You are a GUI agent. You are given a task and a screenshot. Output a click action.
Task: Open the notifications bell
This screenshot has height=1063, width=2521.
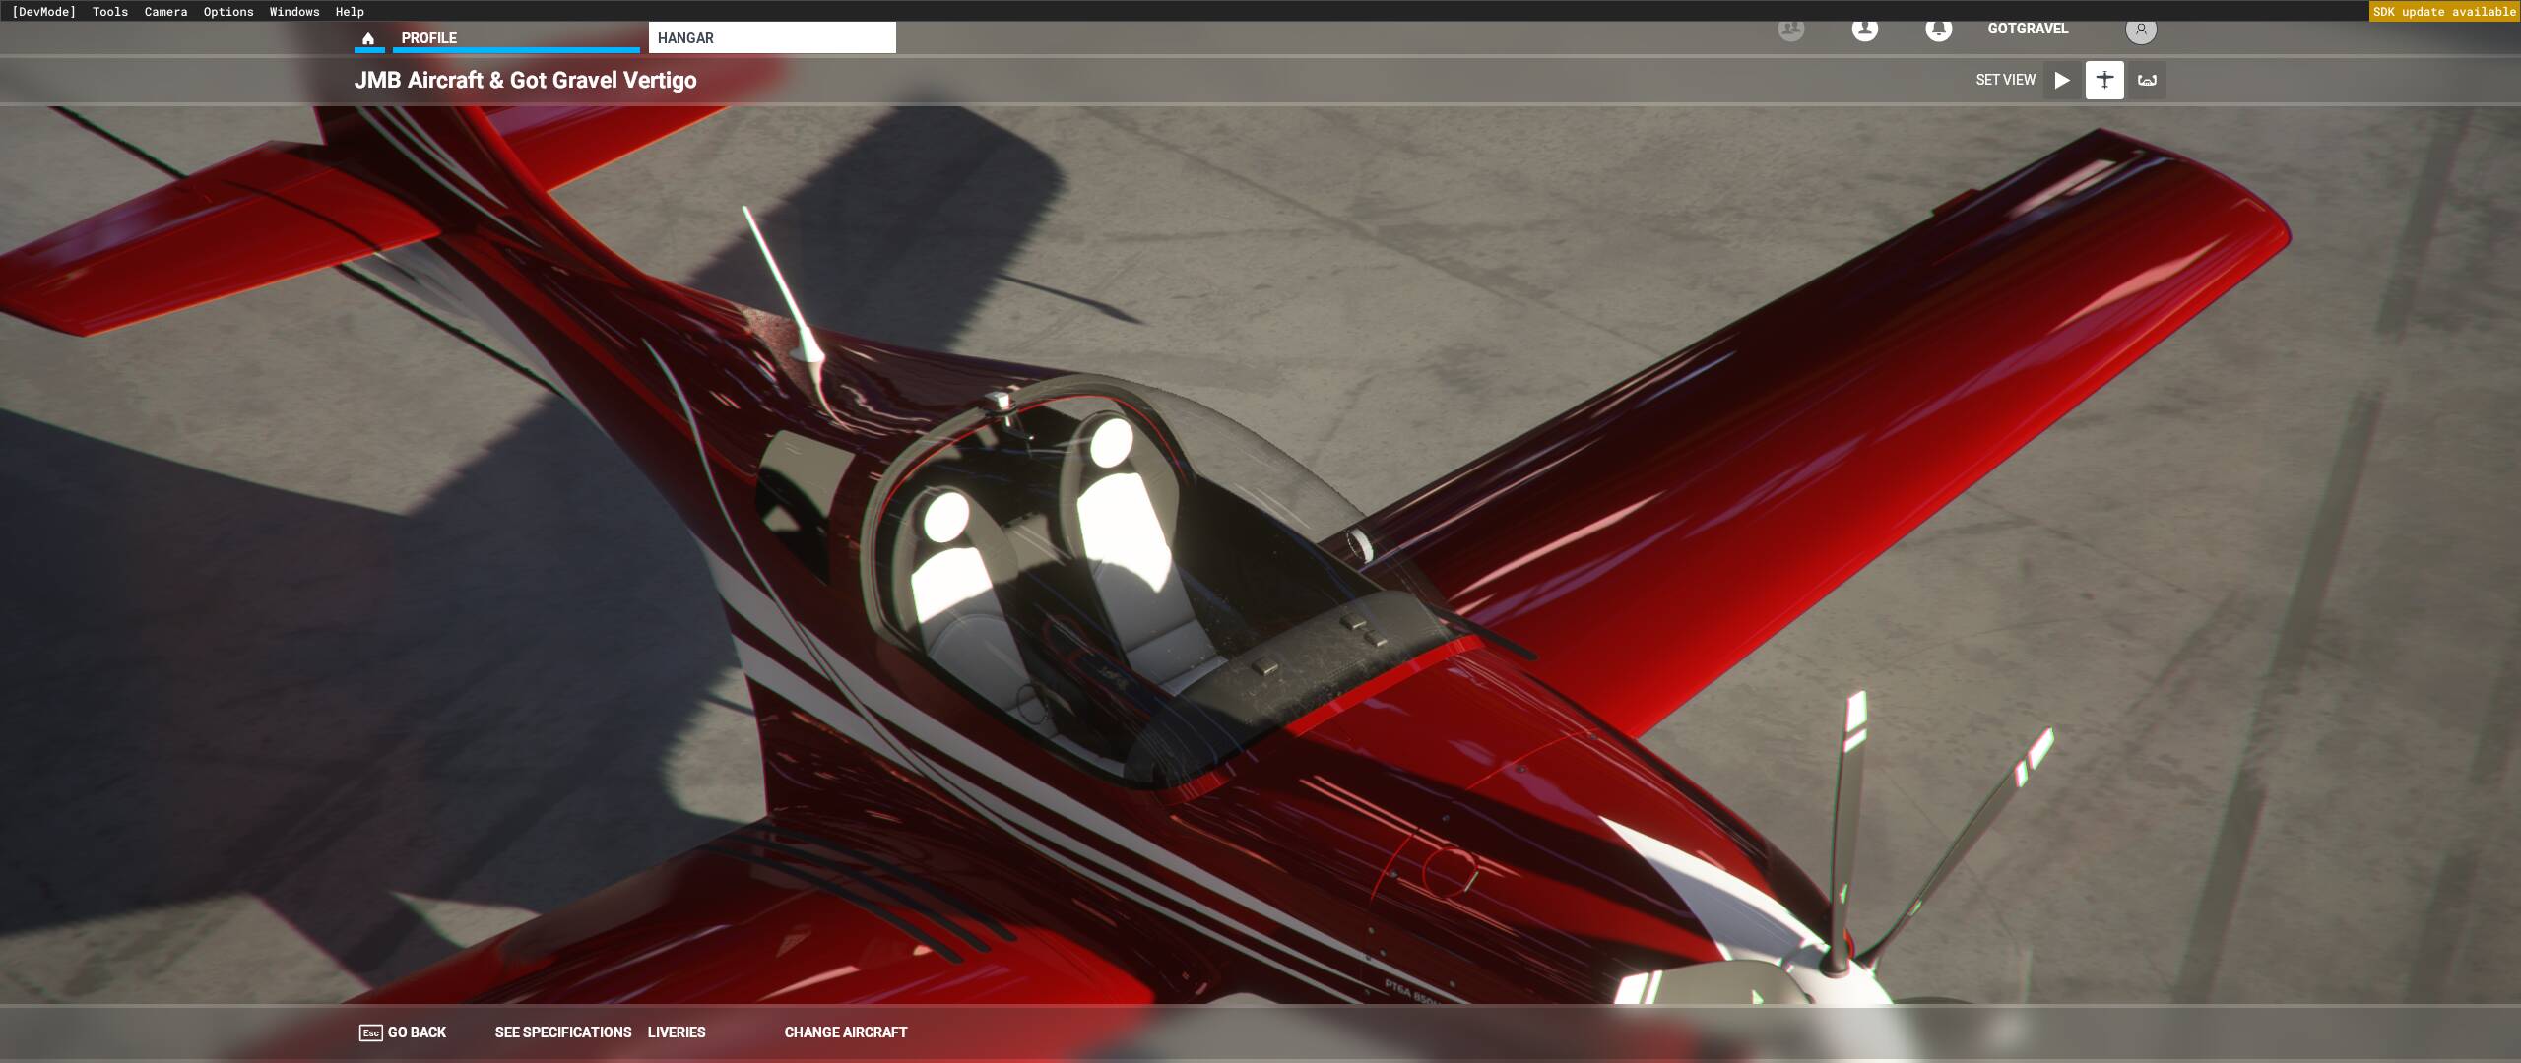click(1938, 30)
